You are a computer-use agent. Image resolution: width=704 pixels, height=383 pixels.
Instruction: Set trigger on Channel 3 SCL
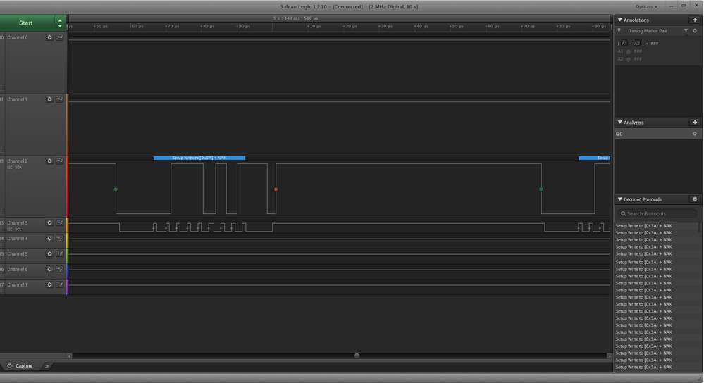click(x=60, y=223)
